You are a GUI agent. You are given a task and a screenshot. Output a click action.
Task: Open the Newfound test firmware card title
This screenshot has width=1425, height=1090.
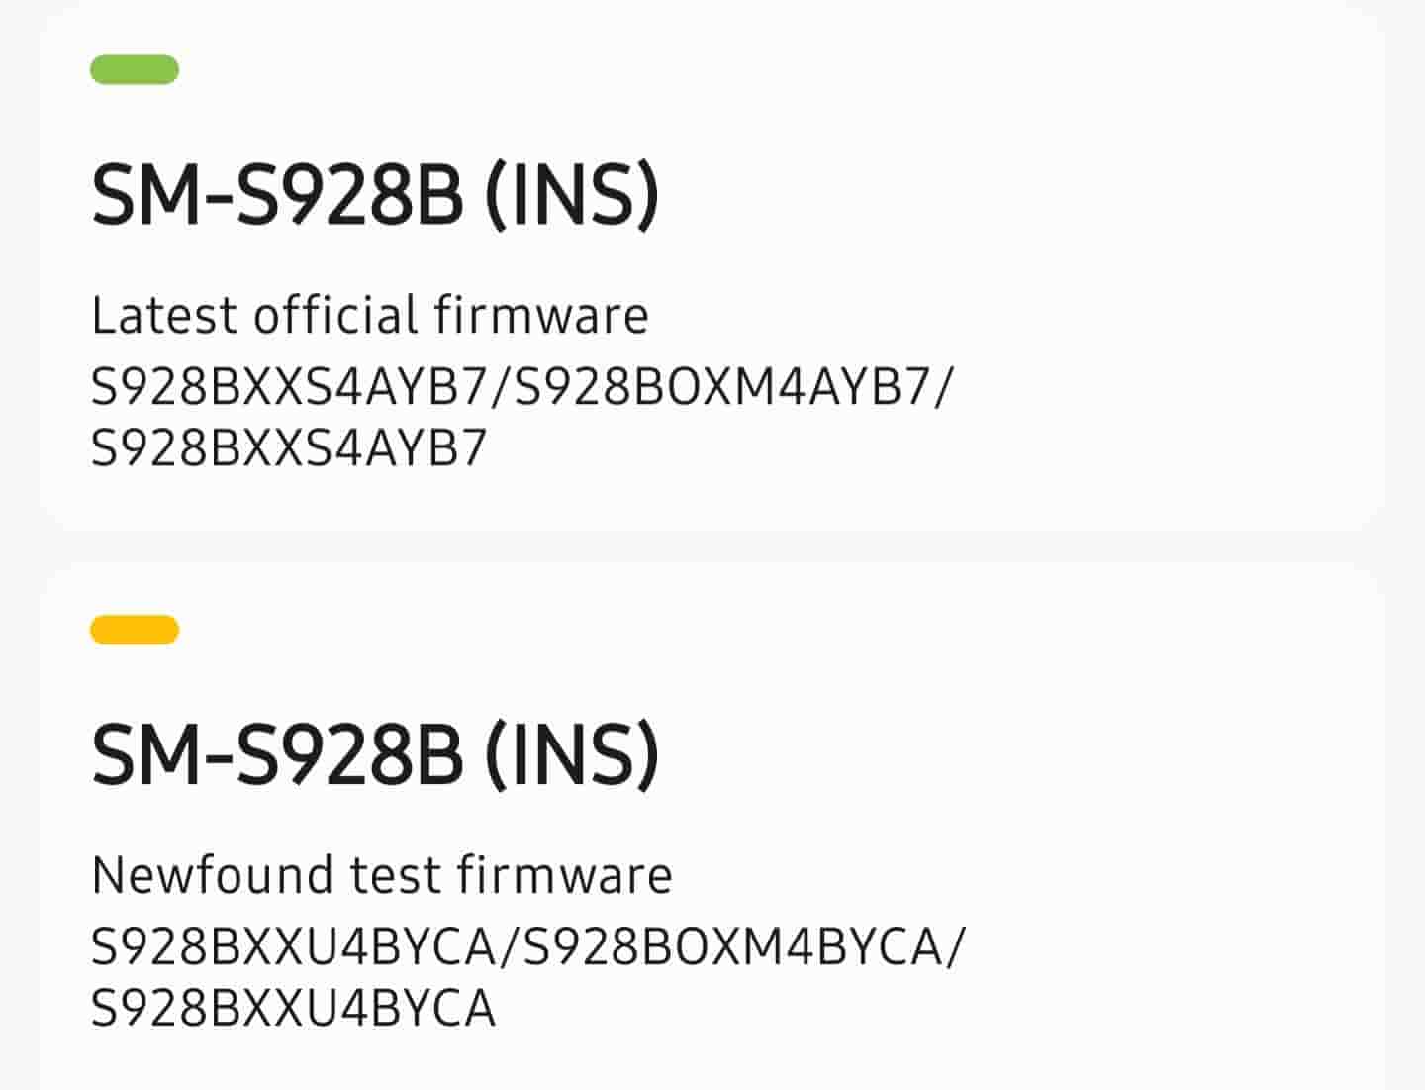pos(374,756)
